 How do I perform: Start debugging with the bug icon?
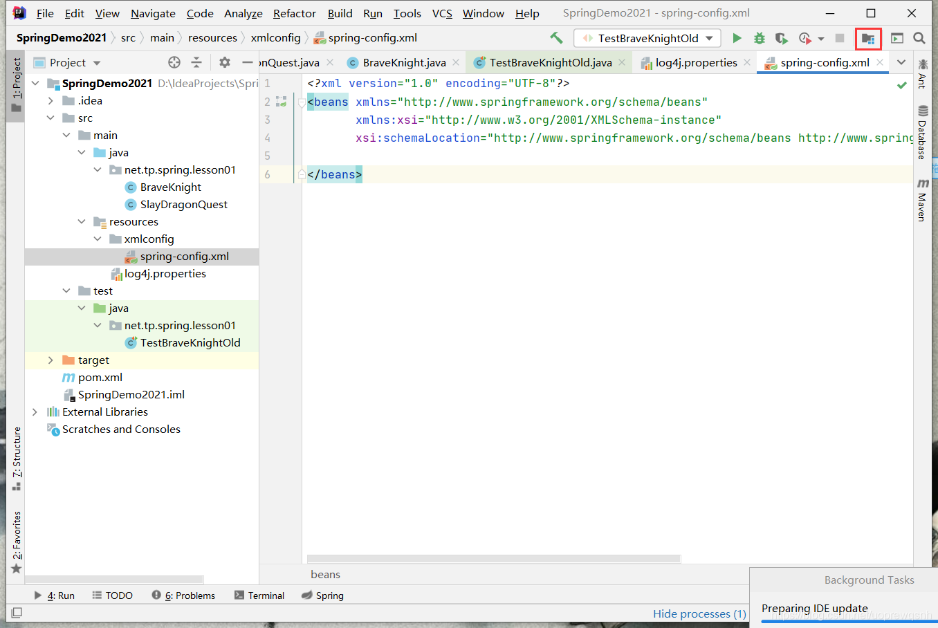coord(760,38)
